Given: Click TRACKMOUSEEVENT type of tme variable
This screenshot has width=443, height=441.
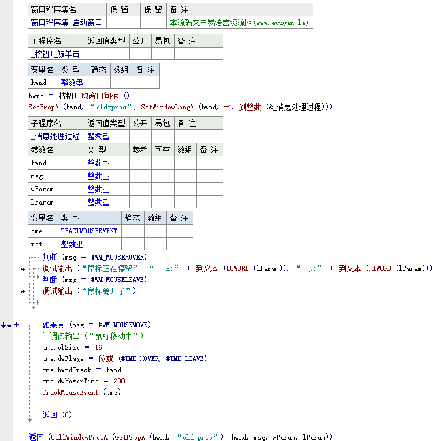Looking at the screenshot, I should [x=89, y=231].
